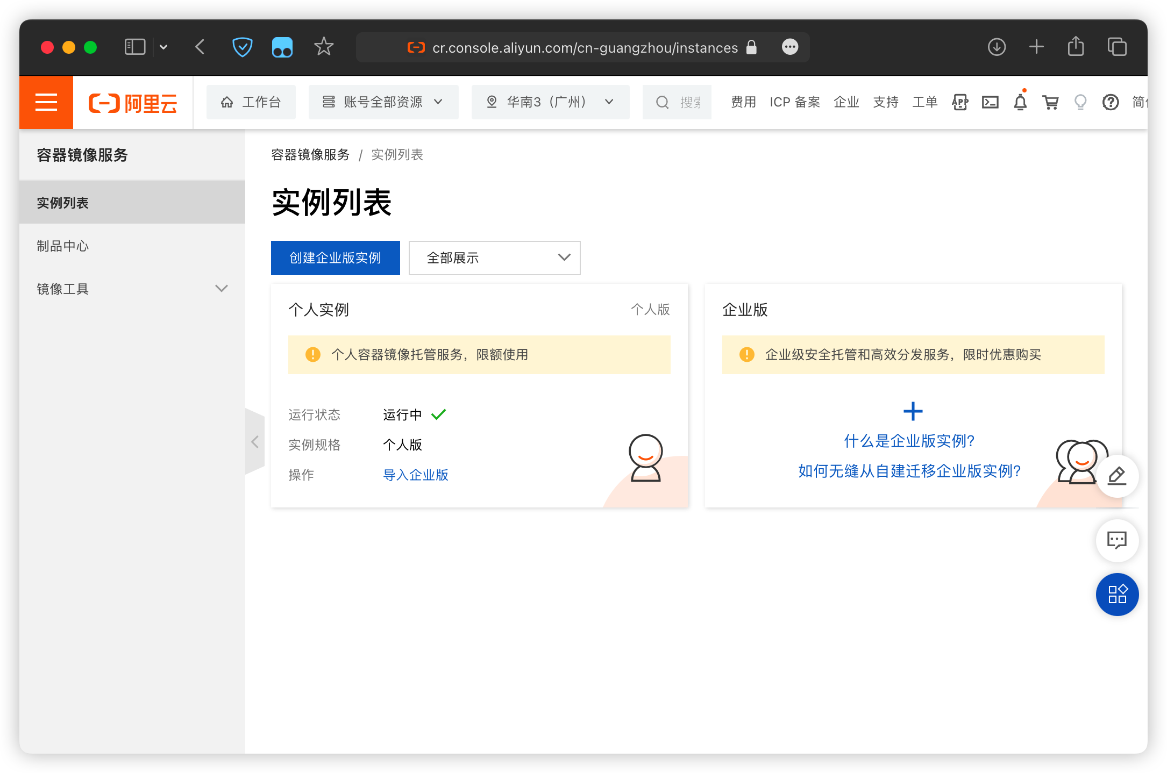1167x773 pixels.
Task: Collapse the left sidebar using arrow handle
Action: [x=255, y=442]
